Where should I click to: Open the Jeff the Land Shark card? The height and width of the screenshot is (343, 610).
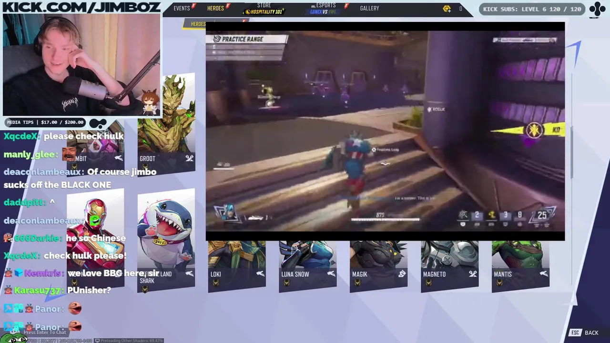click(166, 241)
